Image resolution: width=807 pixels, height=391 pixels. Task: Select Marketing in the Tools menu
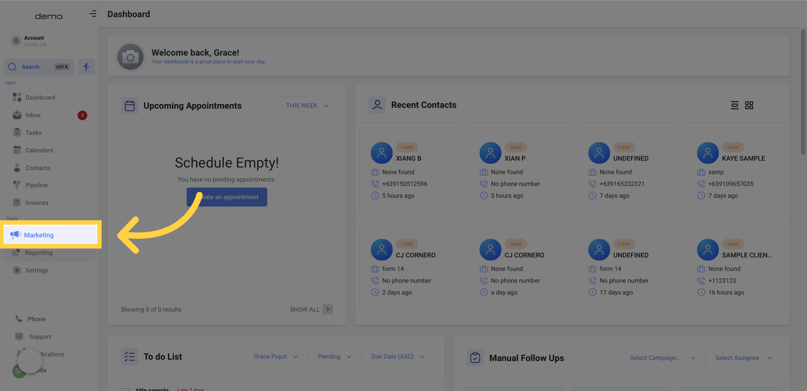click(50, 235)
